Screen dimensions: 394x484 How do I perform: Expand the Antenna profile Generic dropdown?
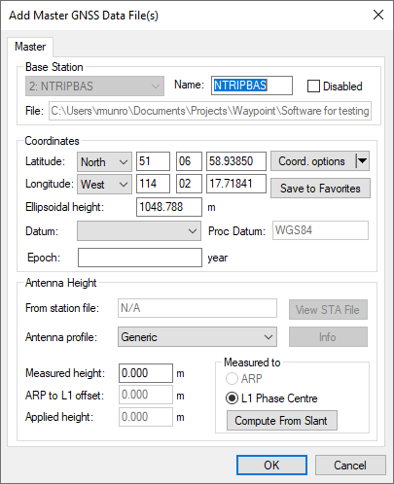[197, 337]
